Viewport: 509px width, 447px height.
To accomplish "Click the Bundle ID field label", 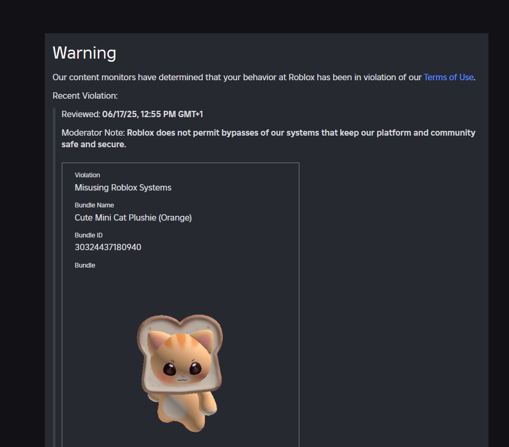I will click(89, 235).
